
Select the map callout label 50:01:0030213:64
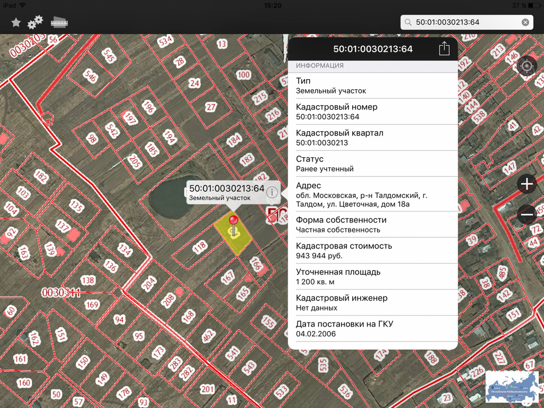tap(227, 189)
